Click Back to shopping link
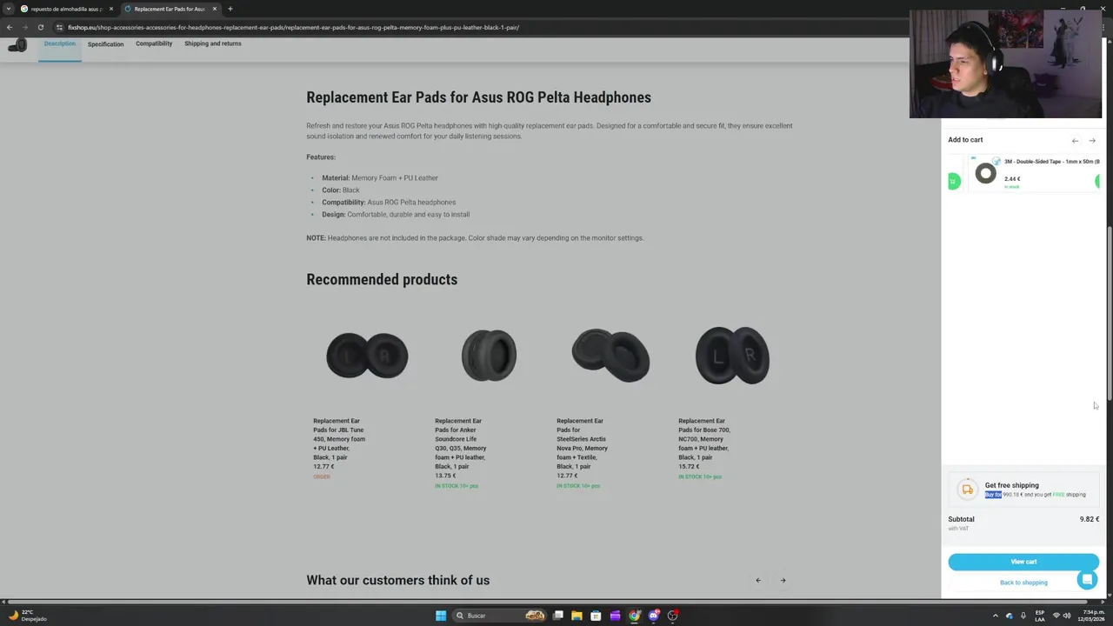The height and width of the screenshot is (626, 1113). [1023, 583]
